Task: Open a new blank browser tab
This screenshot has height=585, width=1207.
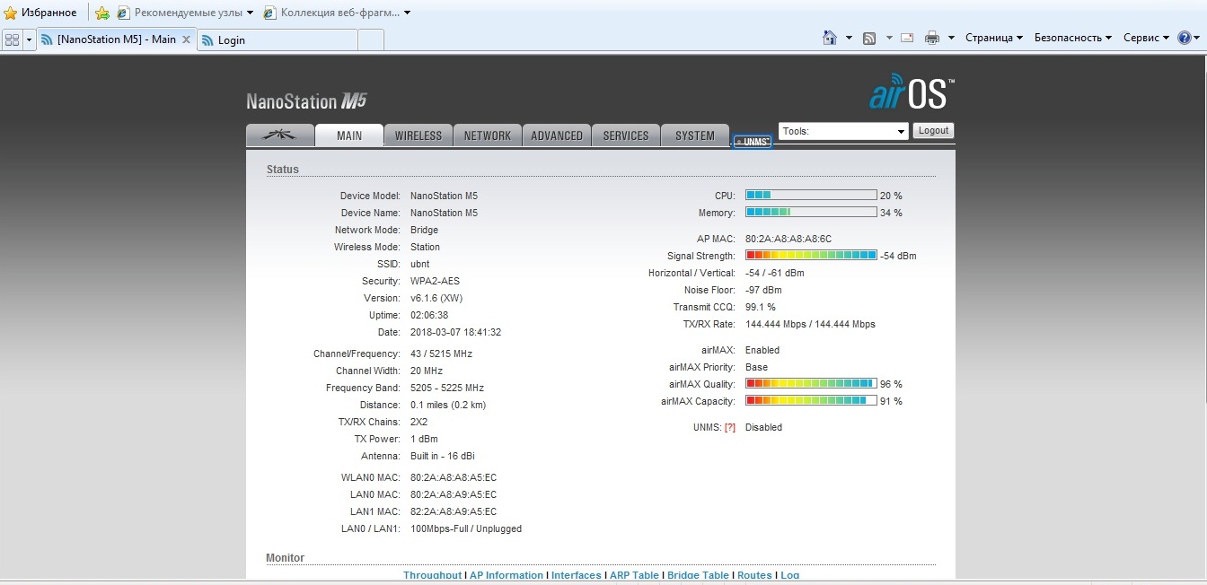Action: [371, 39]
